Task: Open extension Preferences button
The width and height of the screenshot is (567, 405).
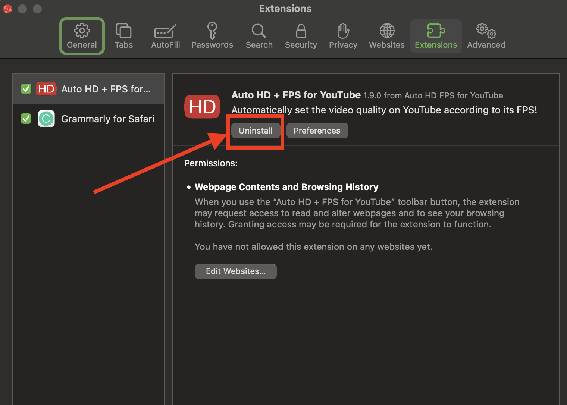Action: pyautogui.click(x=317, y=131)
